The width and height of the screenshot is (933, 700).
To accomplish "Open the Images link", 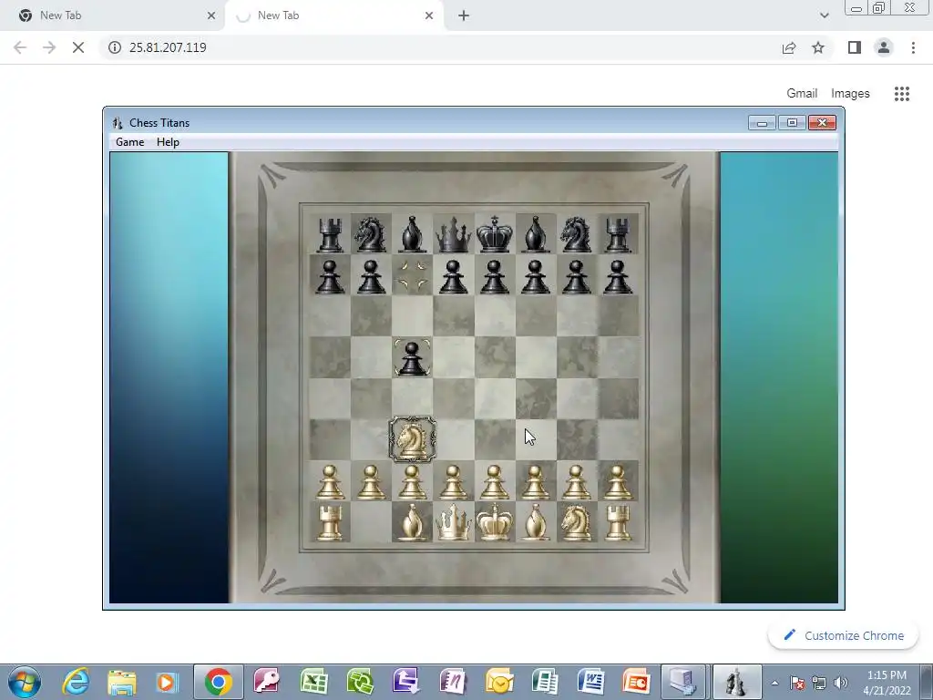I will point(850,94).
